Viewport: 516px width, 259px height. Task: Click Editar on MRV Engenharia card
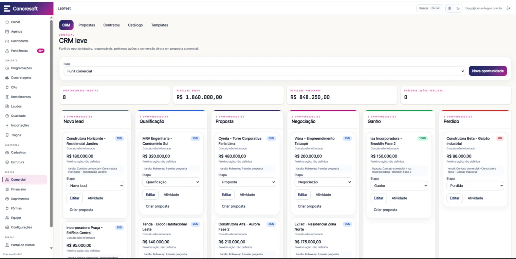click(150, 195)
